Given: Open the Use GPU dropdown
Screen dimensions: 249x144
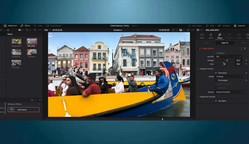Looking at the screenshot, I should coord(228,57).
